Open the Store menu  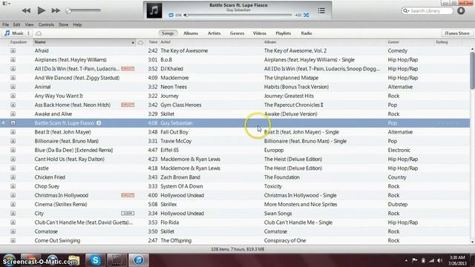pyautogui.click(x=63, y=24)
